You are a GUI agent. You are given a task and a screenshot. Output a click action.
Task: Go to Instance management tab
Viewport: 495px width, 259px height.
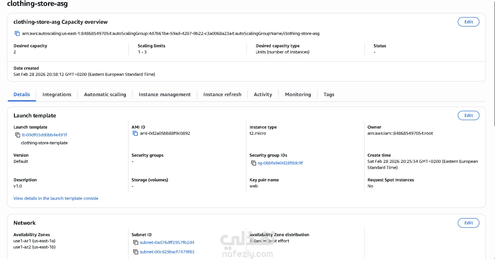[164, 95]
